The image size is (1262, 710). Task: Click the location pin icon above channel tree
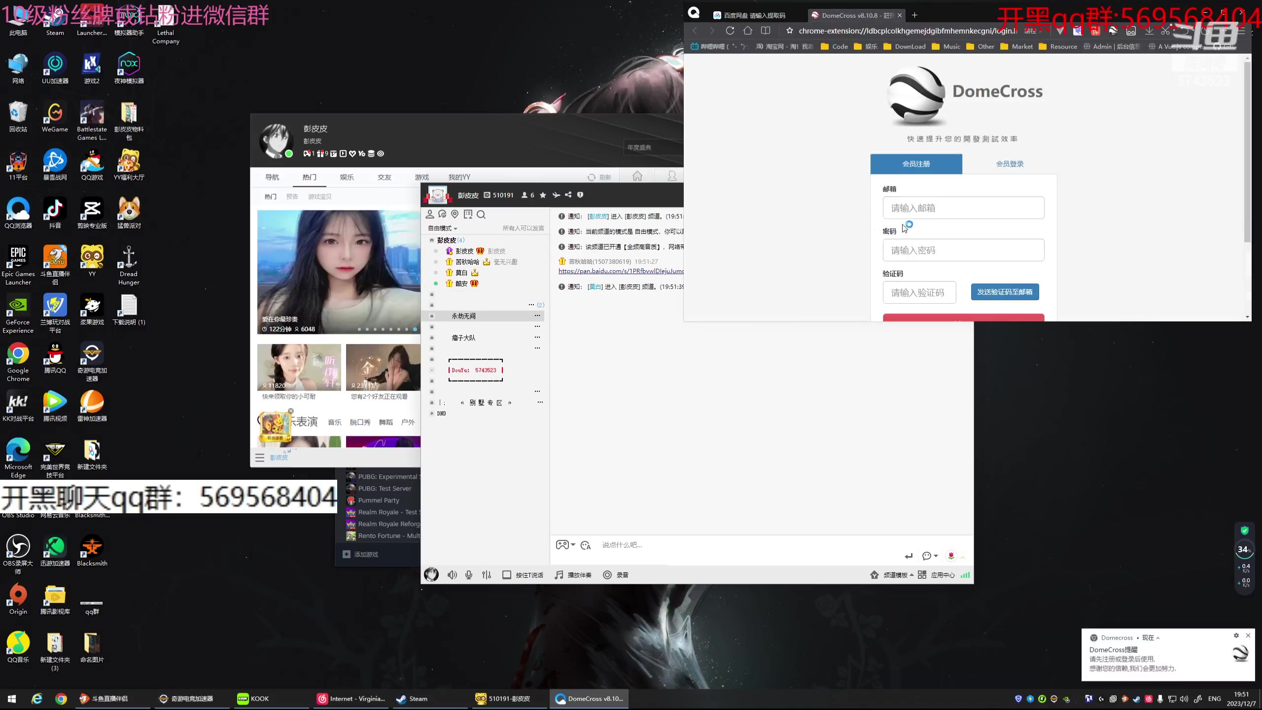click(455, 214)
